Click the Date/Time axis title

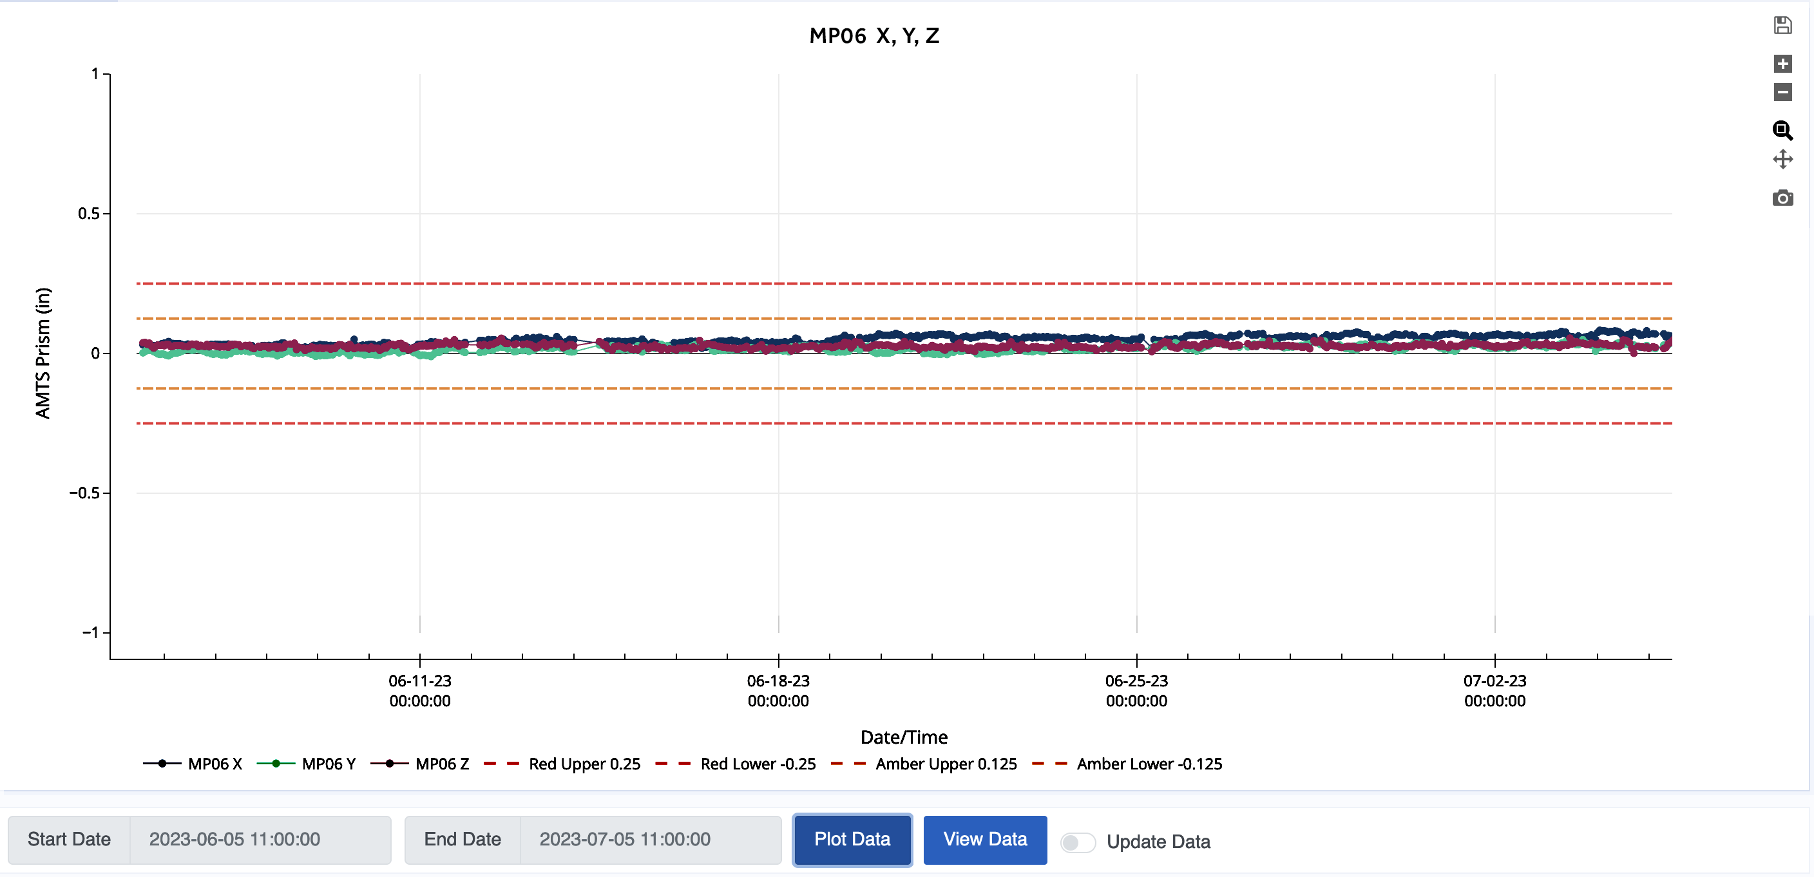tap(904, 737)
